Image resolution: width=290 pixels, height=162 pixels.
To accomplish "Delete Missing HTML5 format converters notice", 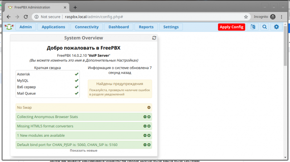I will pos(149,126).
